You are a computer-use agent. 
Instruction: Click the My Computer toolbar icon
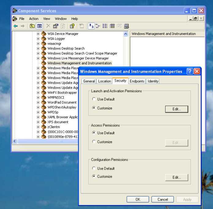click(x=126, y=26)
